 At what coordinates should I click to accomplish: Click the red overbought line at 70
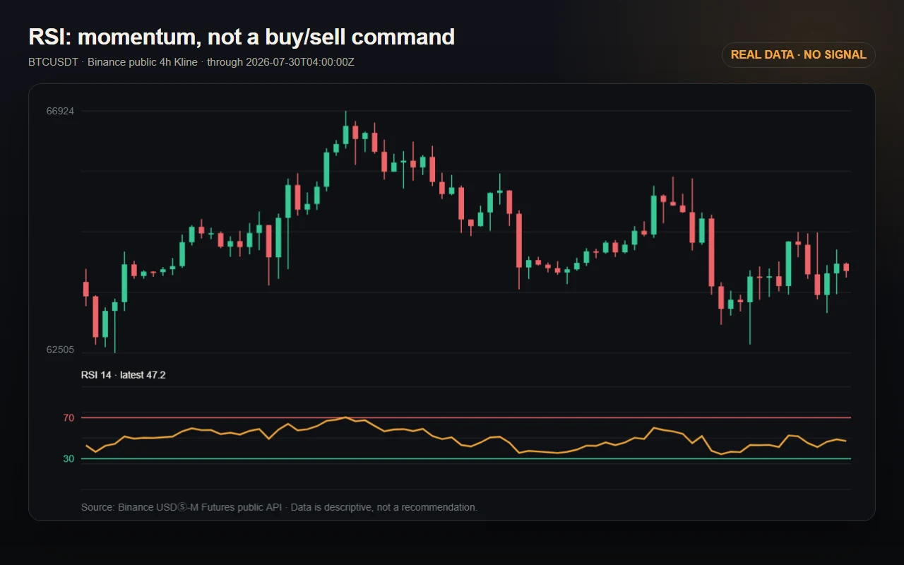[466, 418]
